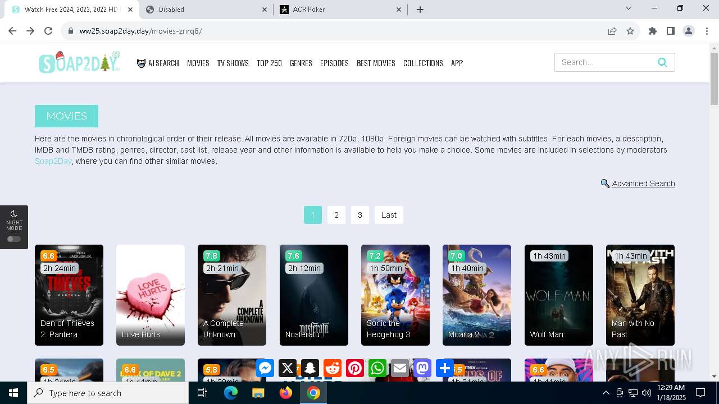Share via Mastodon icon

(x=422, y=368)
